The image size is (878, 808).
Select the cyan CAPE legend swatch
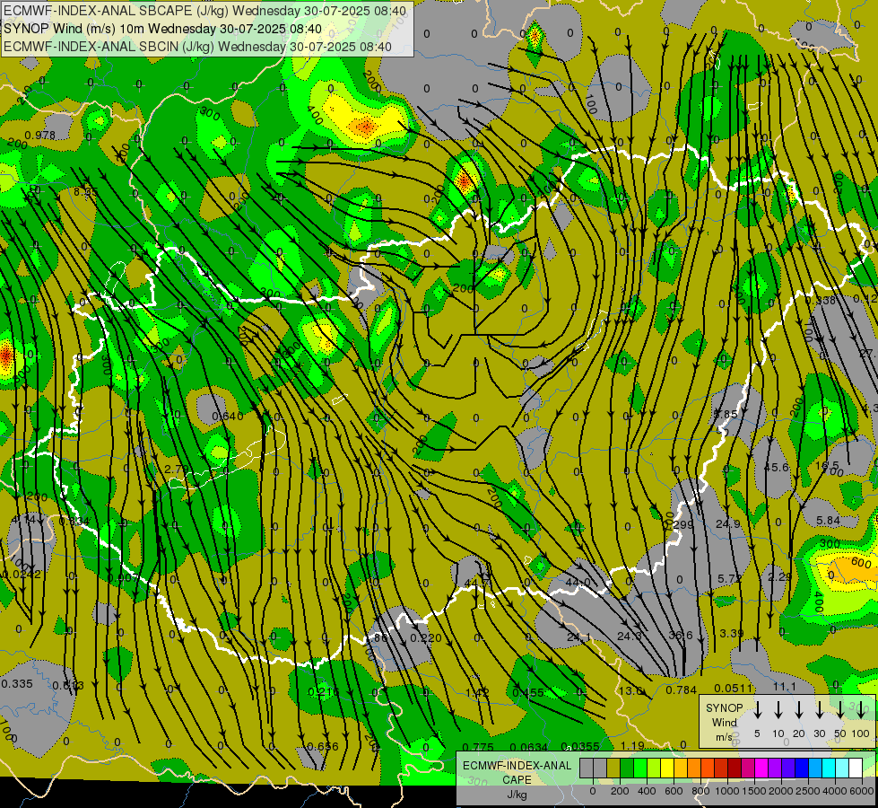click(x=830, y=768)
